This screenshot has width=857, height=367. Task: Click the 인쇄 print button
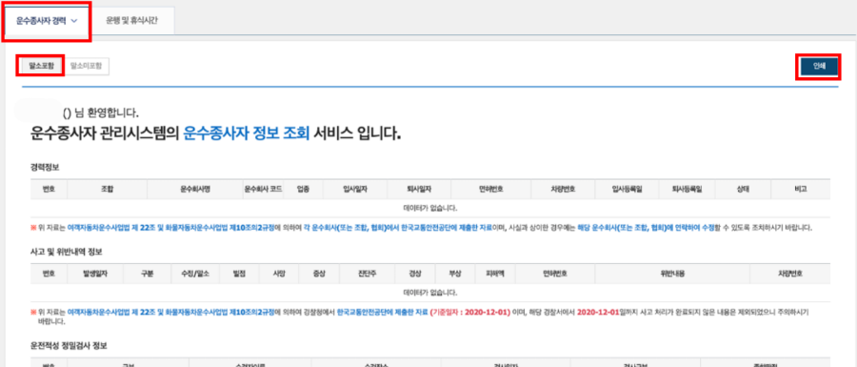point(818,66)
